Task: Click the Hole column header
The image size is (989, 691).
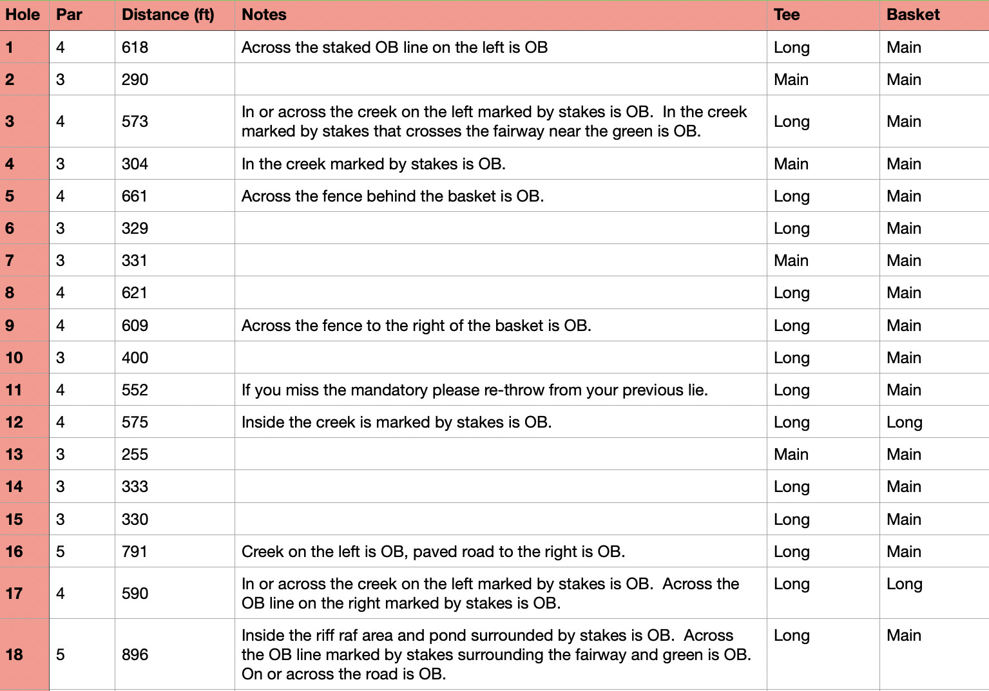Action: pos(23,15)
